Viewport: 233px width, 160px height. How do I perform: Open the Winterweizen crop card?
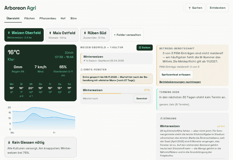pyautogui.click(x=116, y=58)
